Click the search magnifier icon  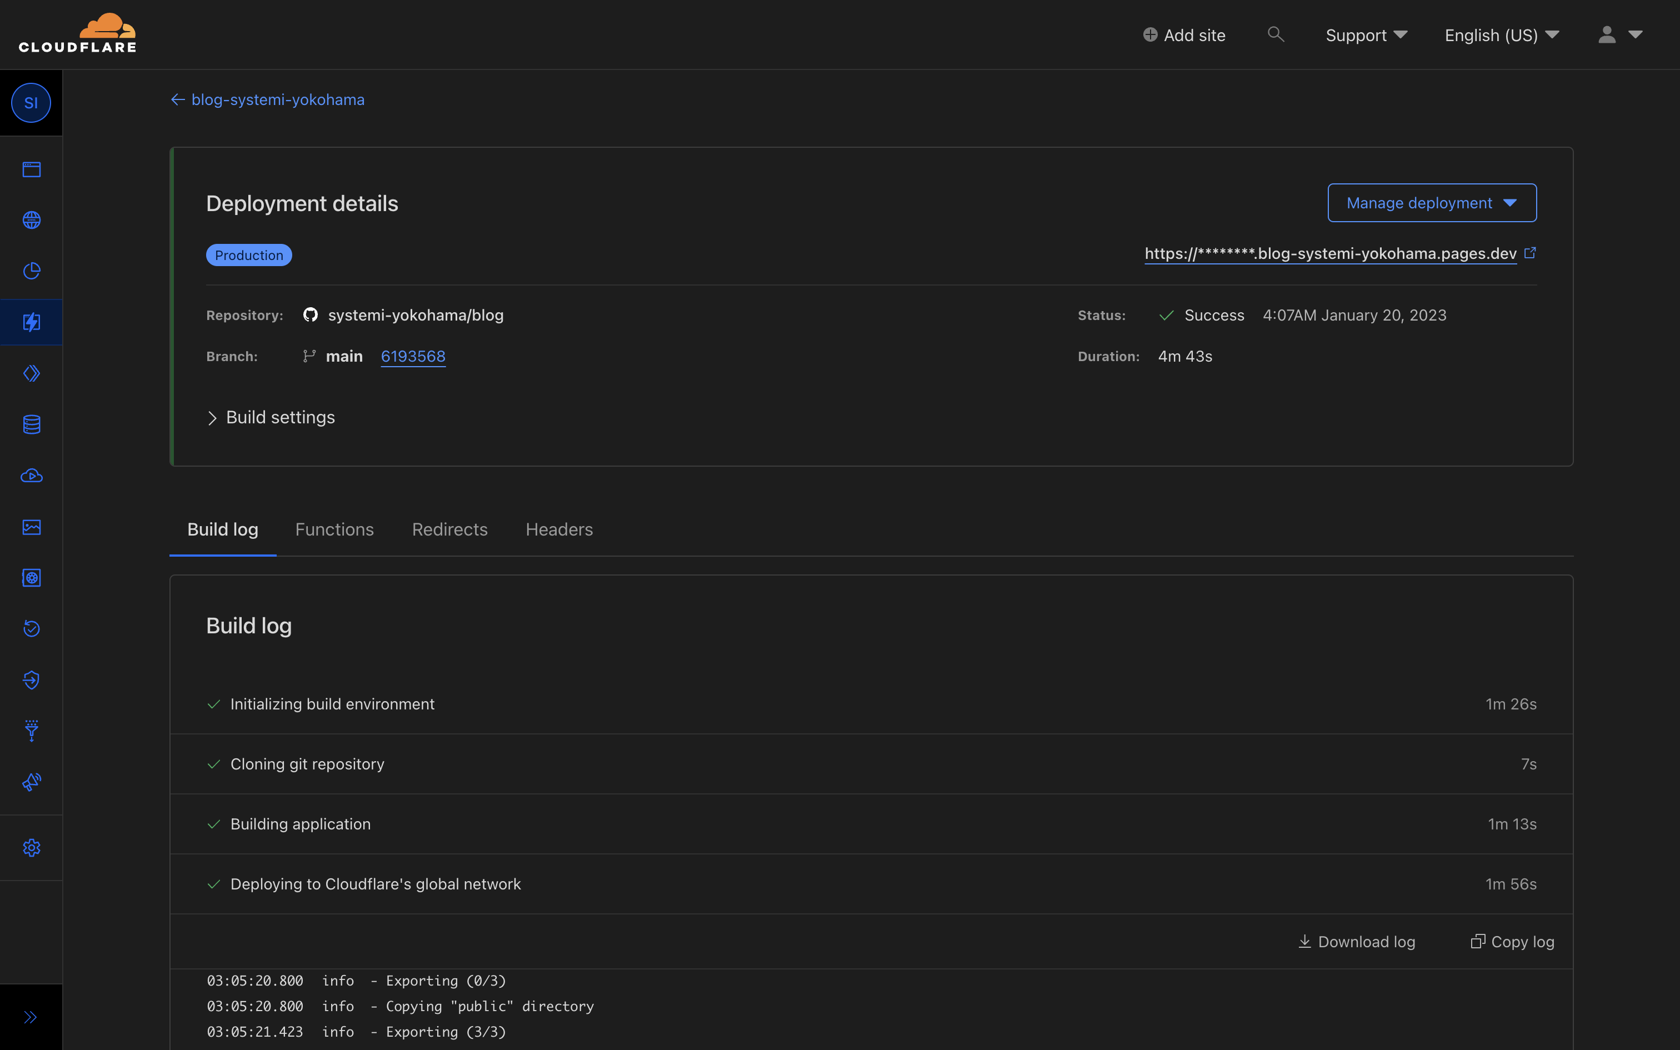coord(1276,34)
